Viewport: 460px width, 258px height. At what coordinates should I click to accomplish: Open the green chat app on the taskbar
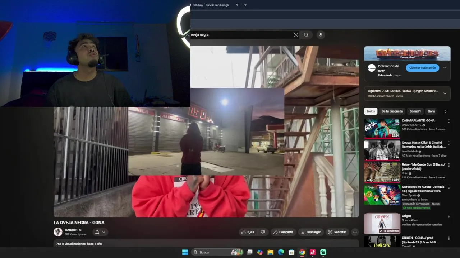(323, 252)
